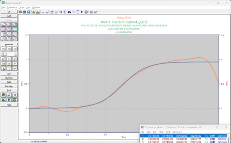Click the OK button
Screen dimensions: 231x143
click(9, 12)
